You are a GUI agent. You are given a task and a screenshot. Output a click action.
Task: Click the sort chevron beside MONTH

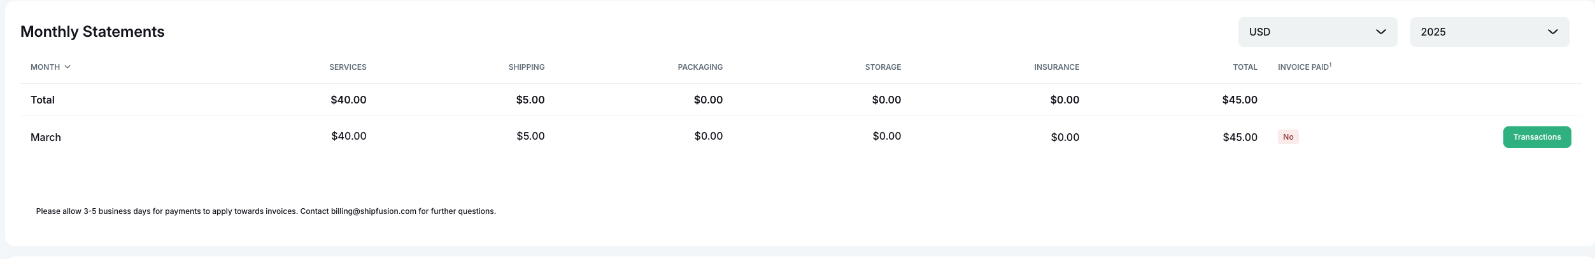[x=67, y=67]
